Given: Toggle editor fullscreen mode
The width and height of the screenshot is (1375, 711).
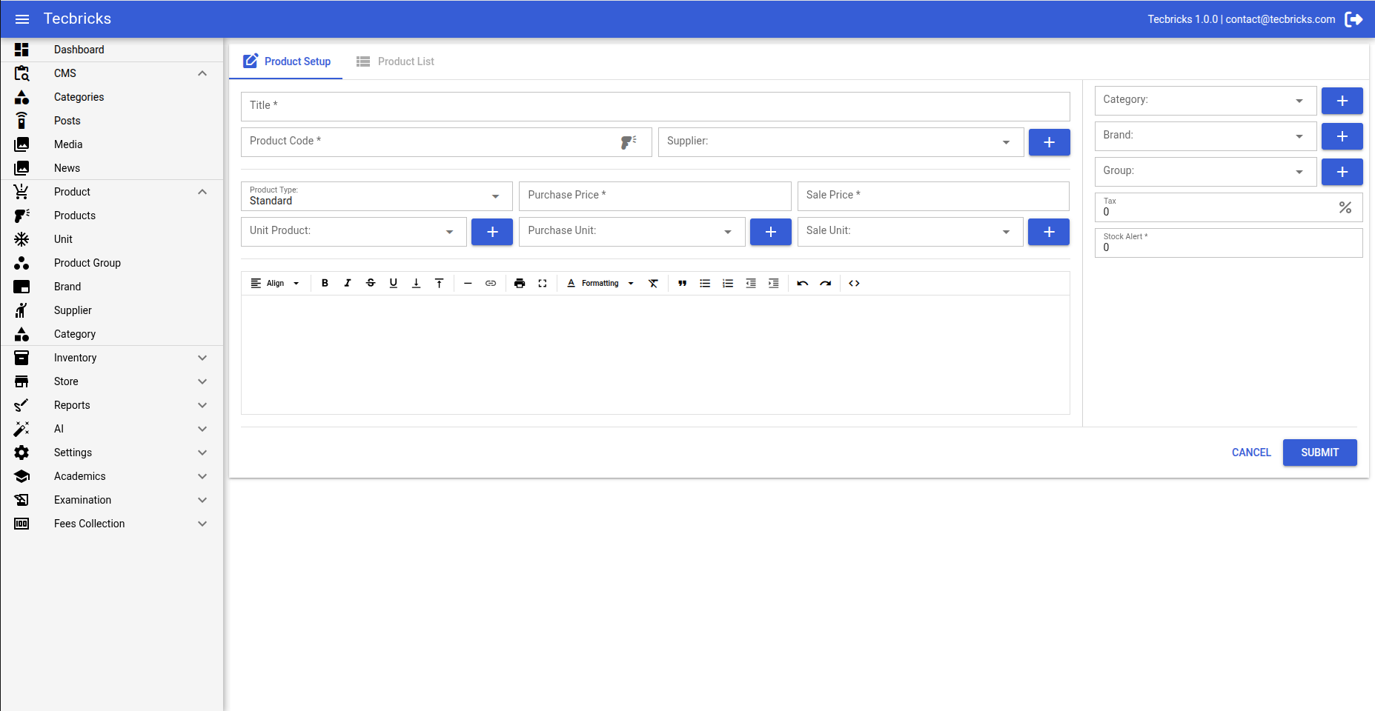Looking at the screenshot, I should (543, 283).
